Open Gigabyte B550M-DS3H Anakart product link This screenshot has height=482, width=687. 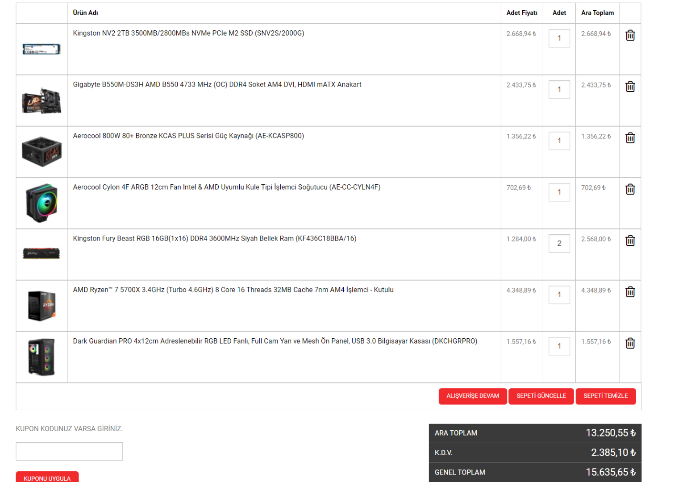217,85
